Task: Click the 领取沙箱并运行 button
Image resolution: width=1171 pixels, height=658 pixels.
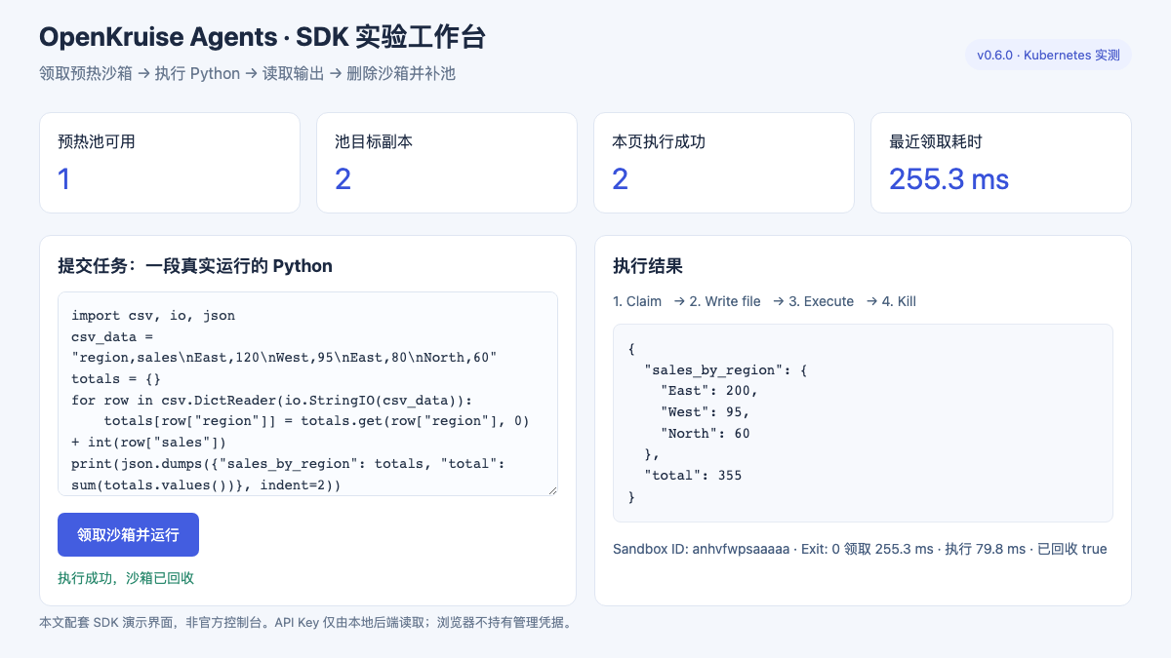Action: [128, 534]
